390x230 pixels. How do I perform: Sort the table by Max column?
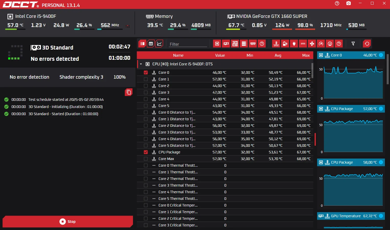click(x=306, y=55)
